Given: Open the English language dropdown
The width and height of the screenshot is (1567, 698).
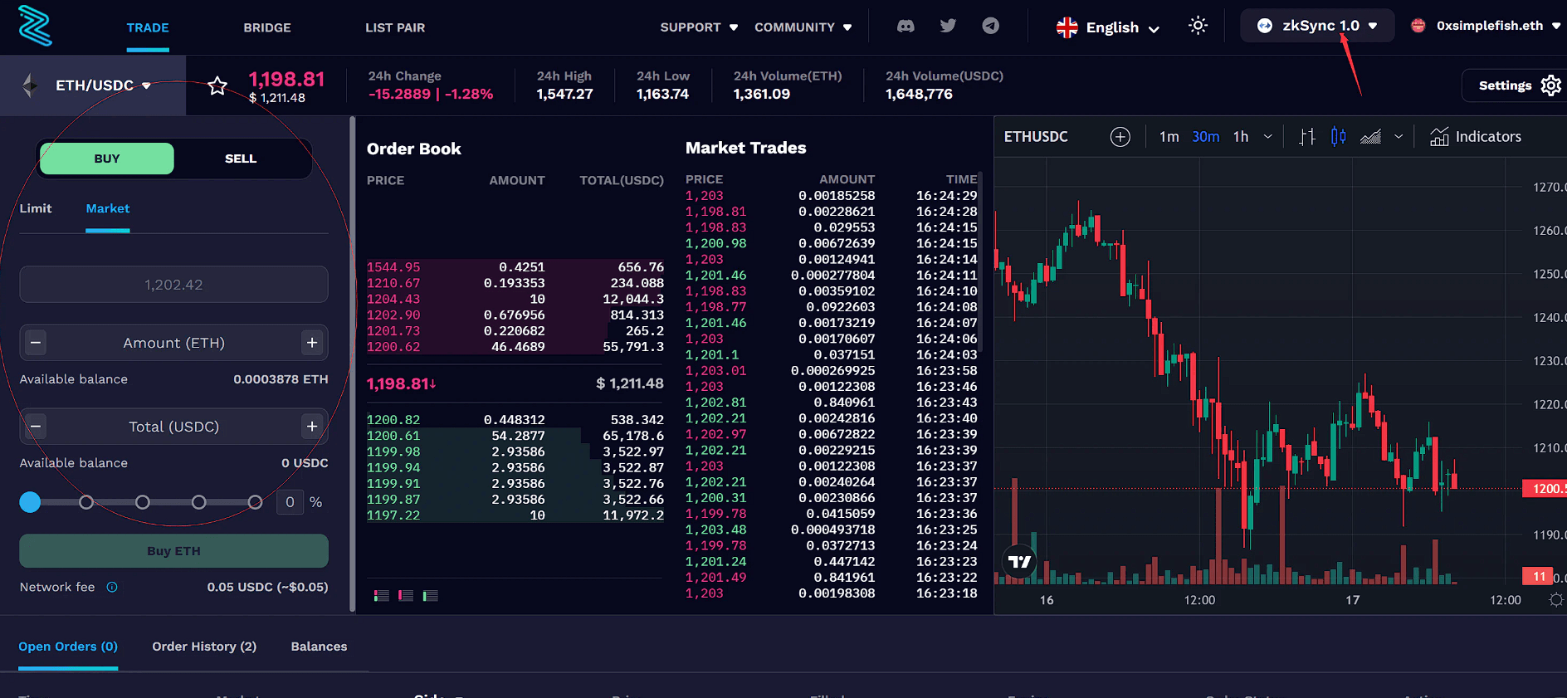Looking at the screenshot, I should coord(1107,27).
